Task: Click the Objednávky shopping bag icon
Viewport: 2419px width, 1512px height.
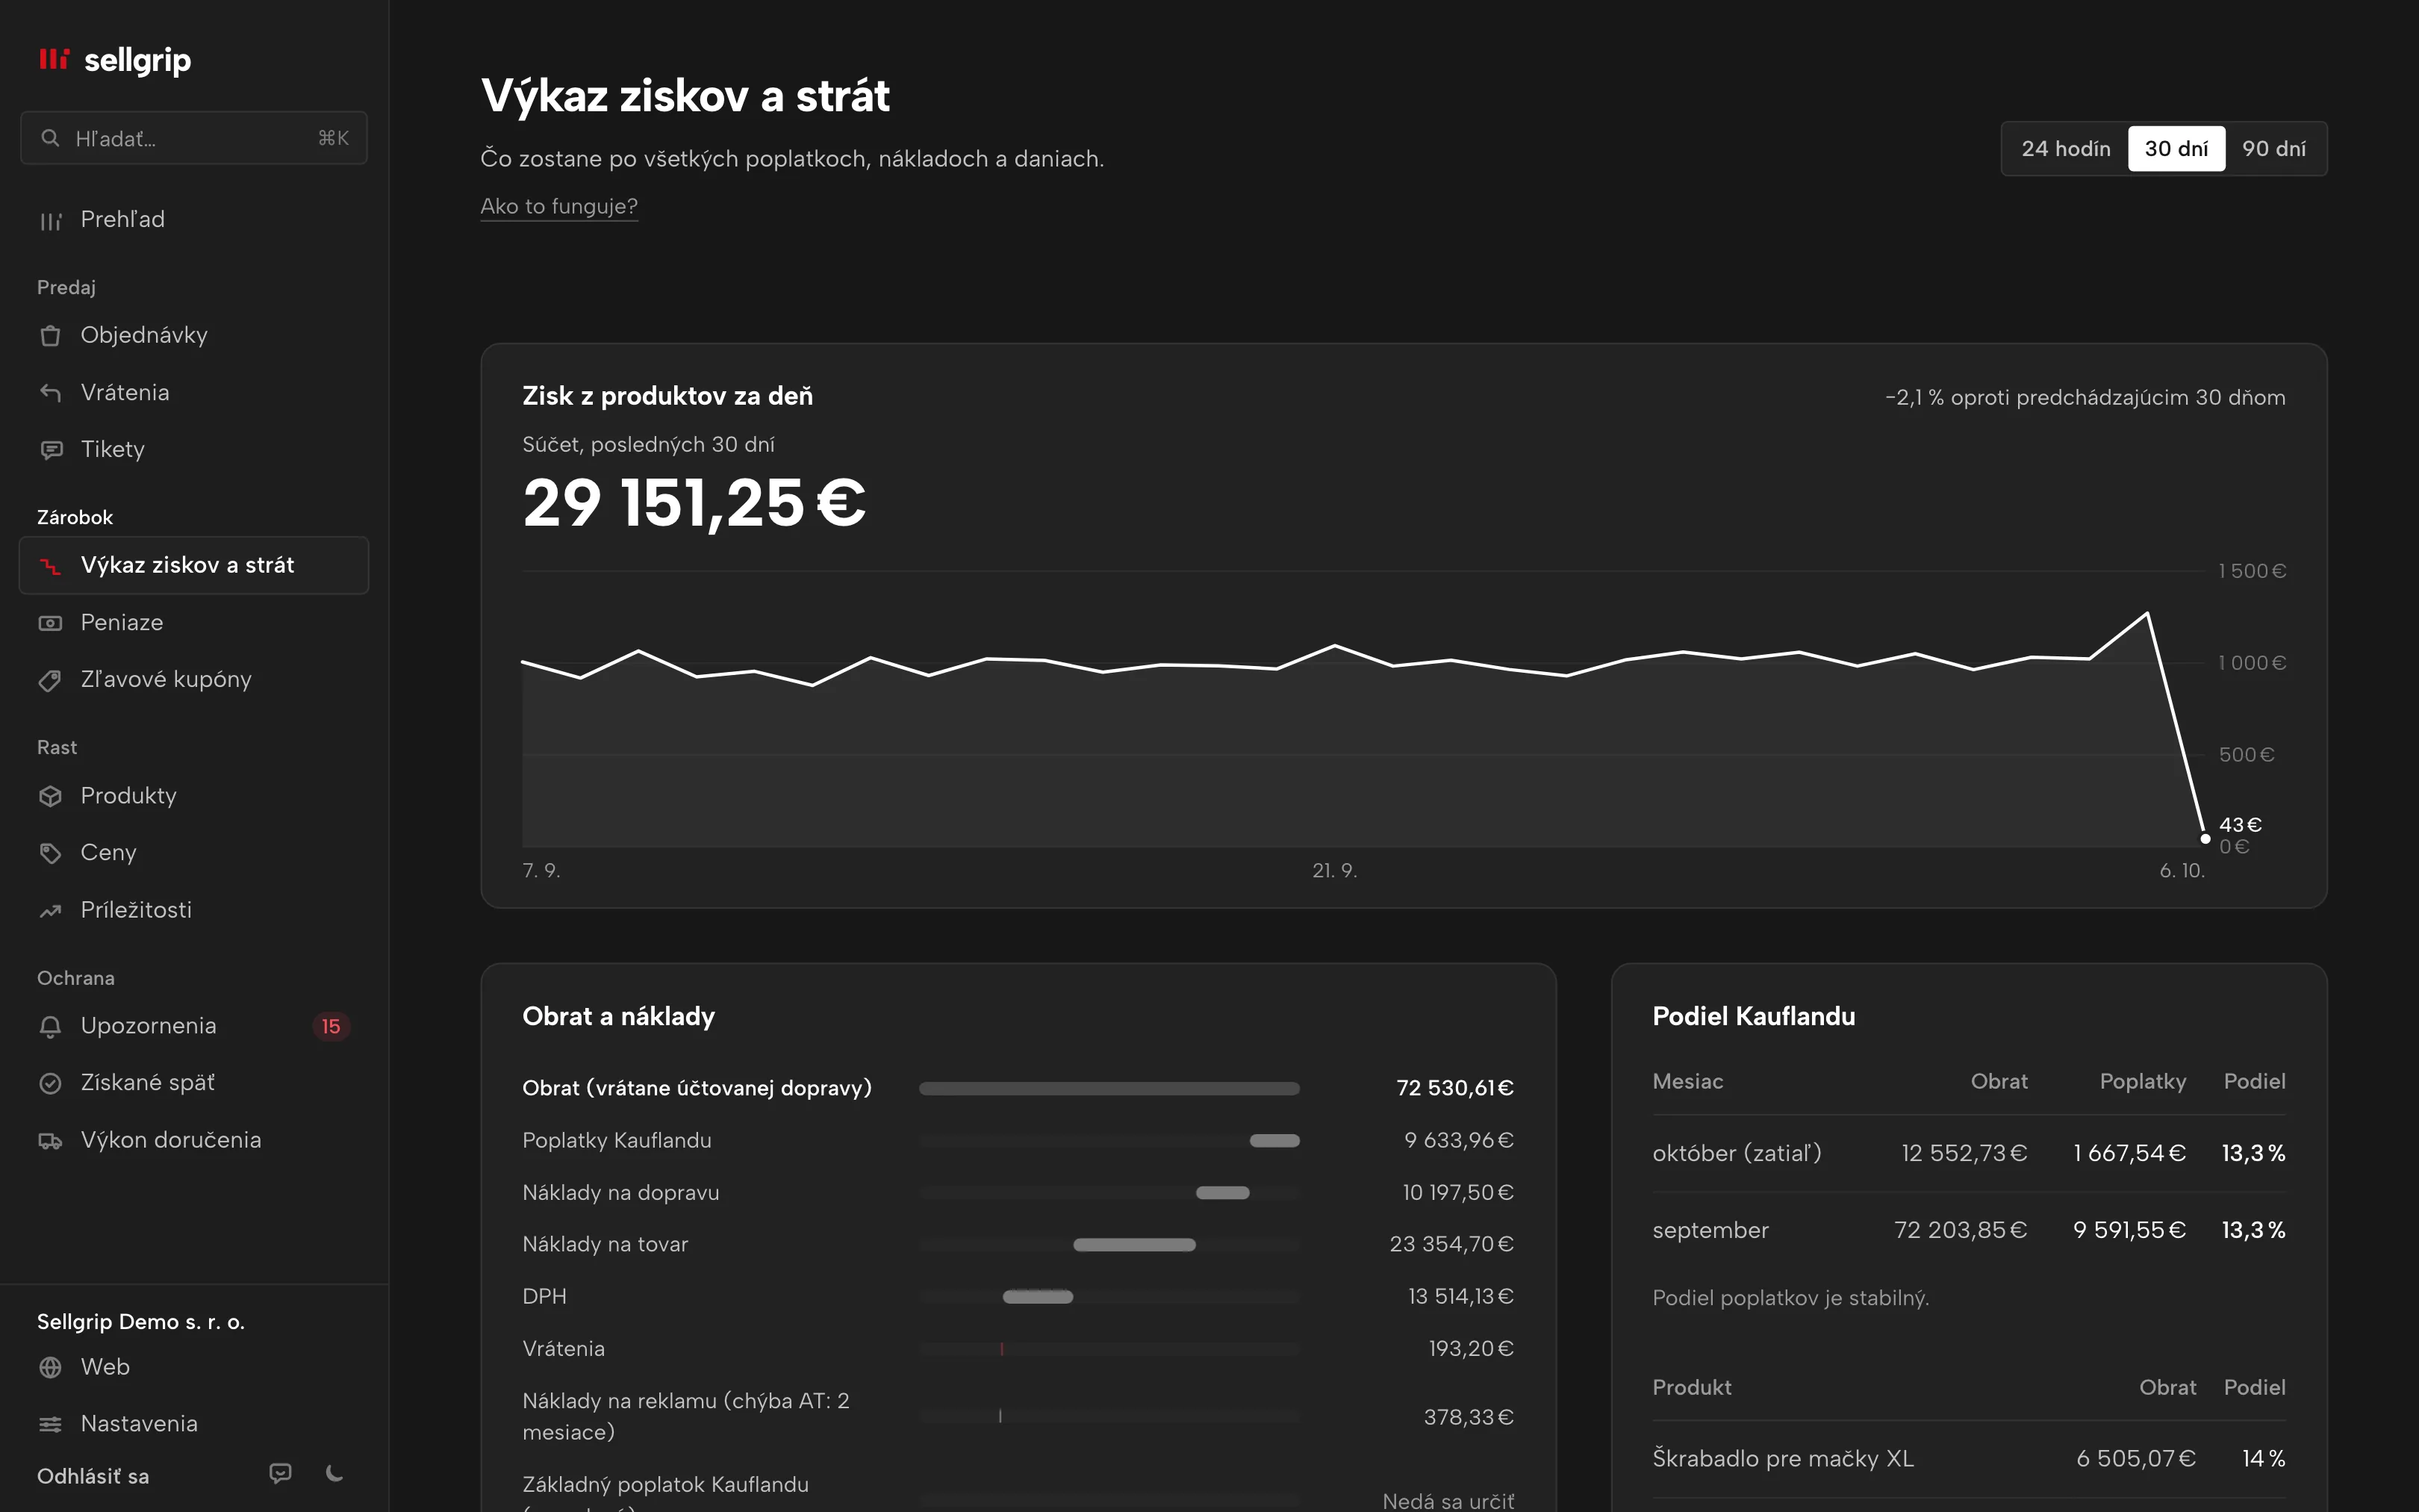Action: (50, 335)
